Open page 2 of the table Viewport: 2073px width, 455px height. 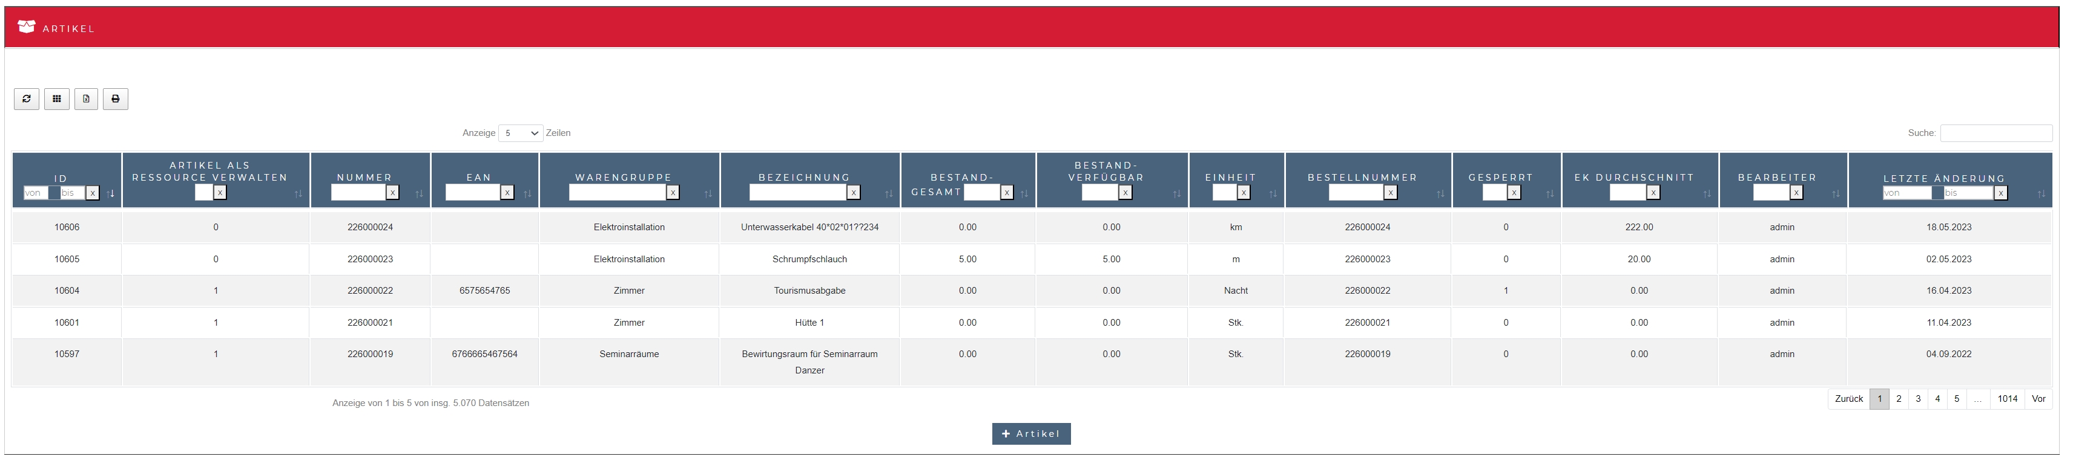coord(1899,399)
